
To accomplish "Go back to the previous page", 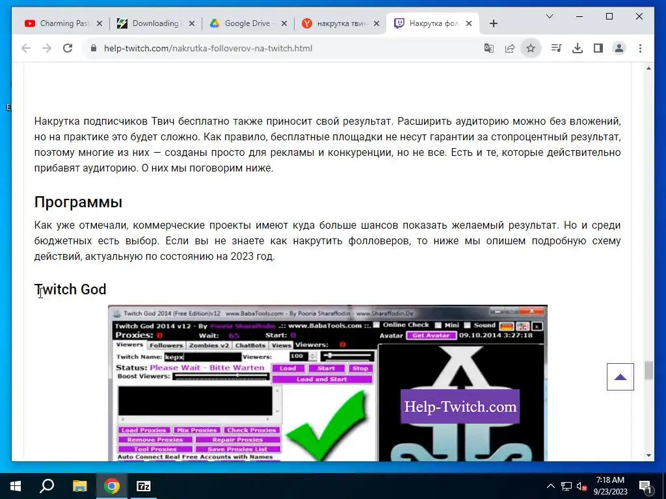I will click(26, 48).
